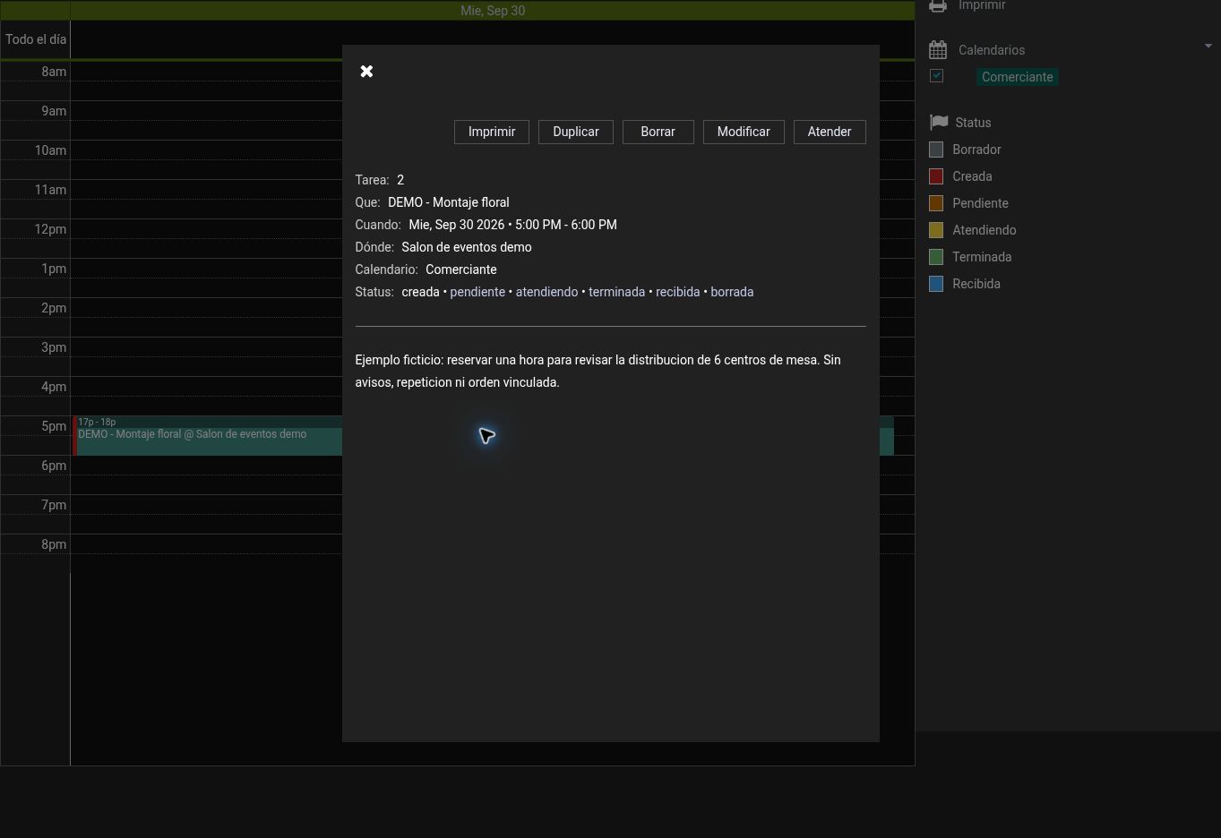This screenshot has width=1221, height=838.
Task: Delete the task using Borrar
Action: 658,132
